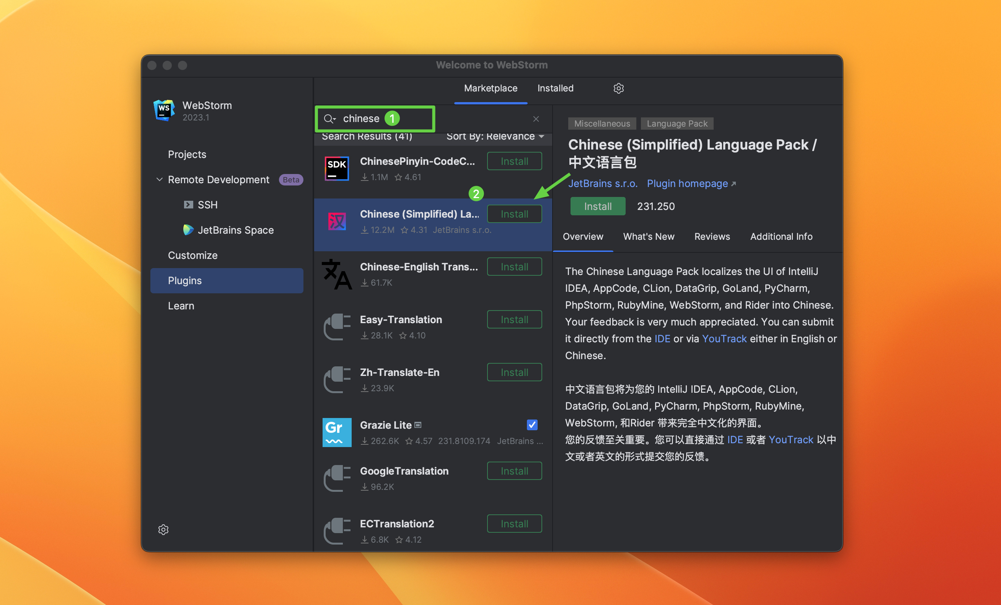Select the Easy-Translation list entry name
The height and width of the screenshot is (605, 1001).
coord(401,320)
